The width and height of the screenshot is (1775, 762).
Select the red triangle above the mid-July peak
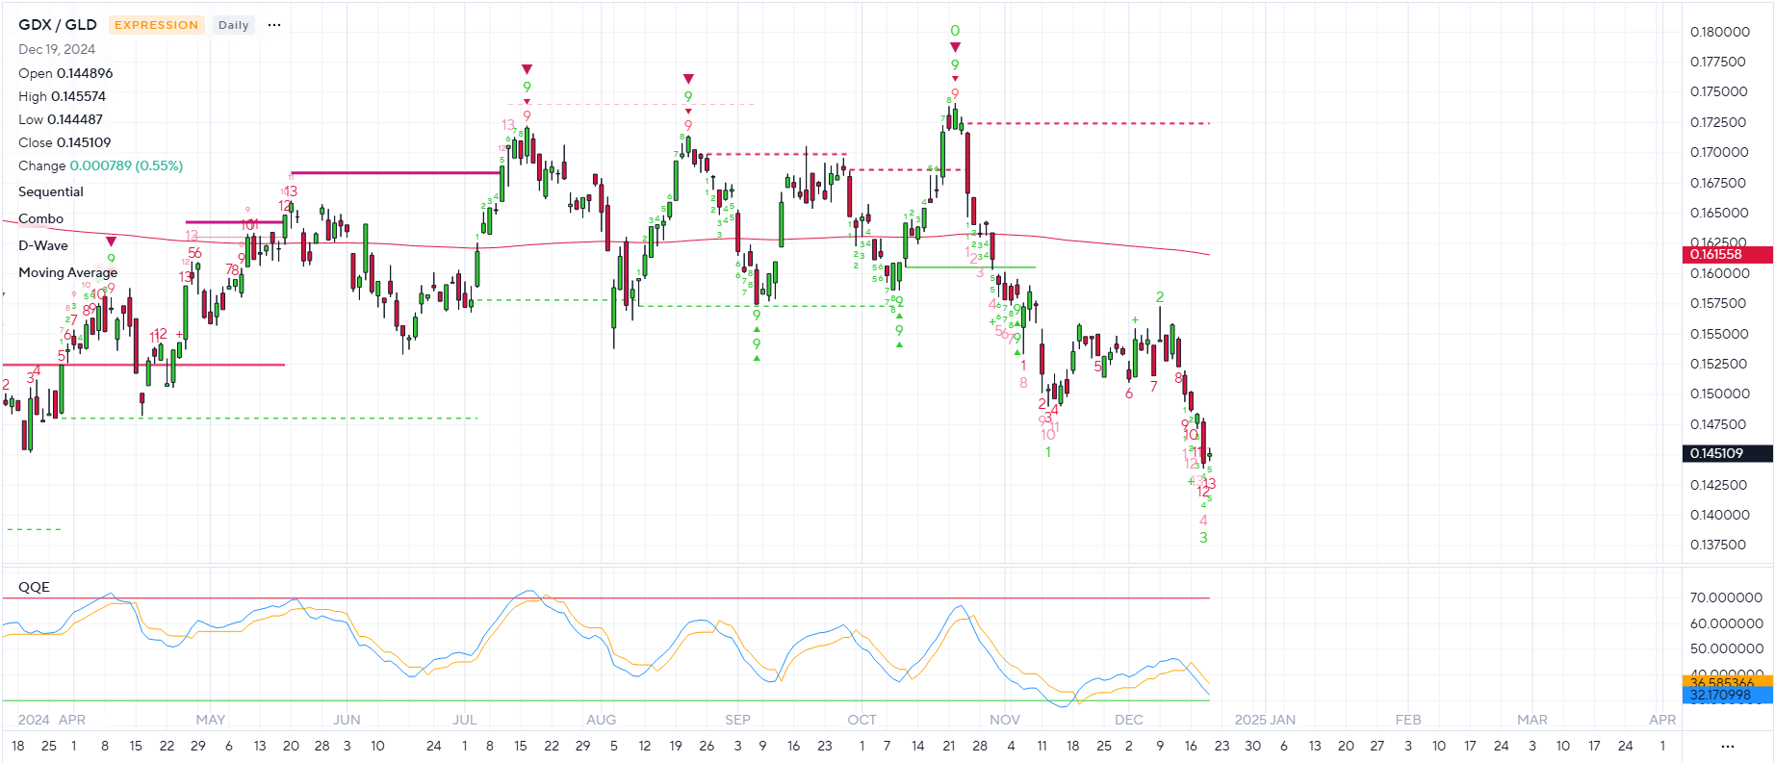click(527, 69)
